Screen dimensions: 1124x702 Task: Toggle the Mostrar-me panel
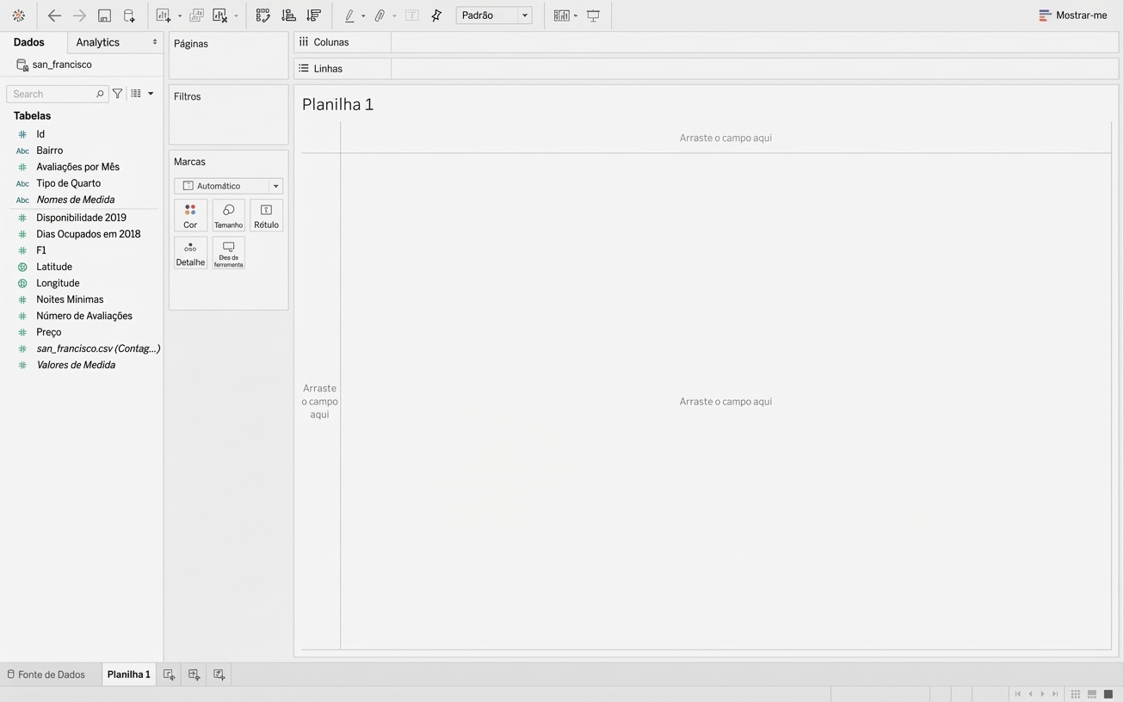point(1072,15)
